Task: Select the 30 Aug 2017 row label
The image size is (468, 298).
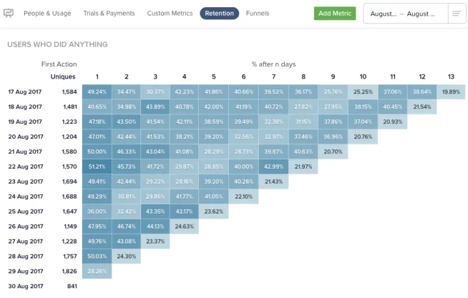Action: click(x=26, y=286)
